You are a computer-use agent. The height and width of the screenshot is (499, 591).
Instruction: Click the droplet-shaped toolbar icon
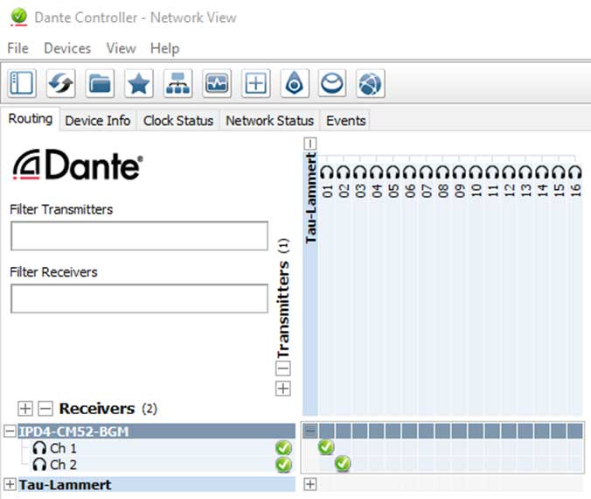(x=295, y=83)
